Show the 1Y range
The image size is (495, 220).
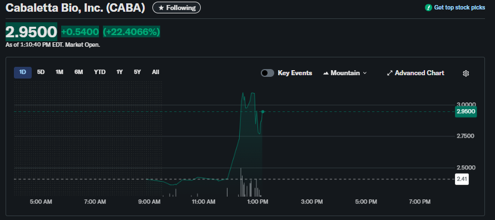point(120,72)
